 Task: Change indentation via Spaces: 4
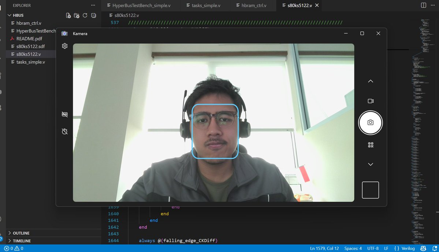(x=353, y=248)
